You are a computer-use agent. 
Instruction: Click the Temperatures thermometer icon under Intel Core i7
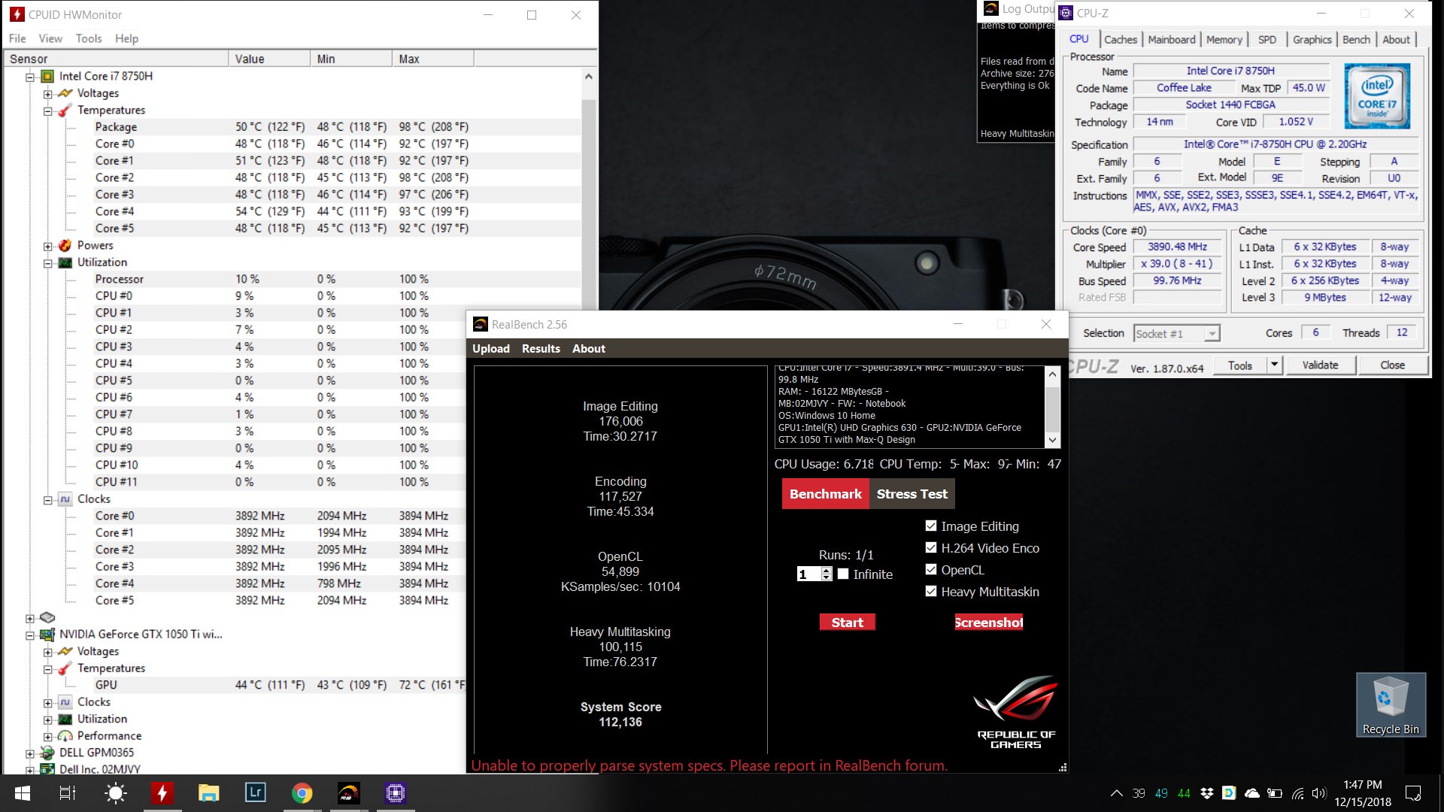coord(65,110)
